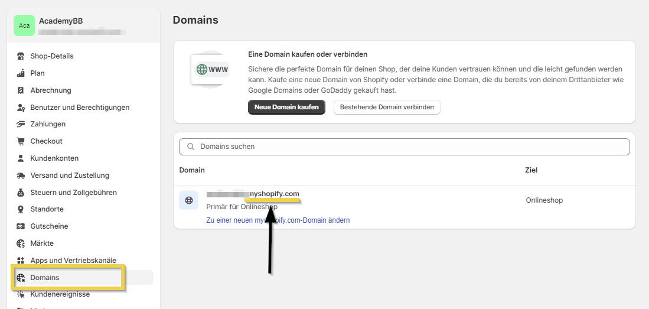Viewport: 649px width, 309px height.
Task: Open Kundenereignisse in the sidebar
Action: point(60,294)
